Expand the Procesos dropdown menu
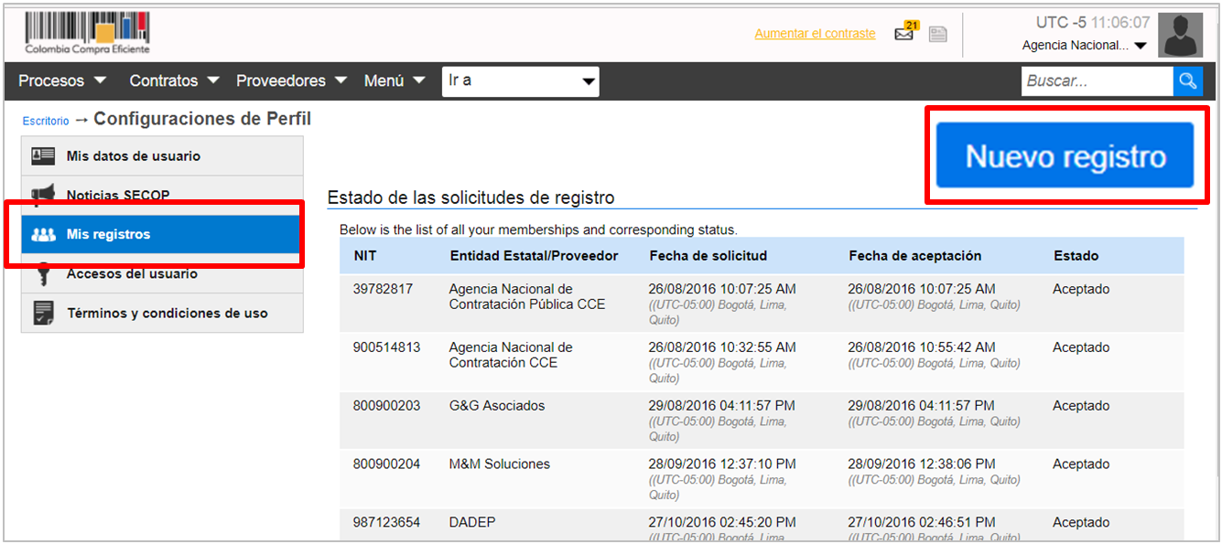1222x544 pixels. click(x=62, y=81)
